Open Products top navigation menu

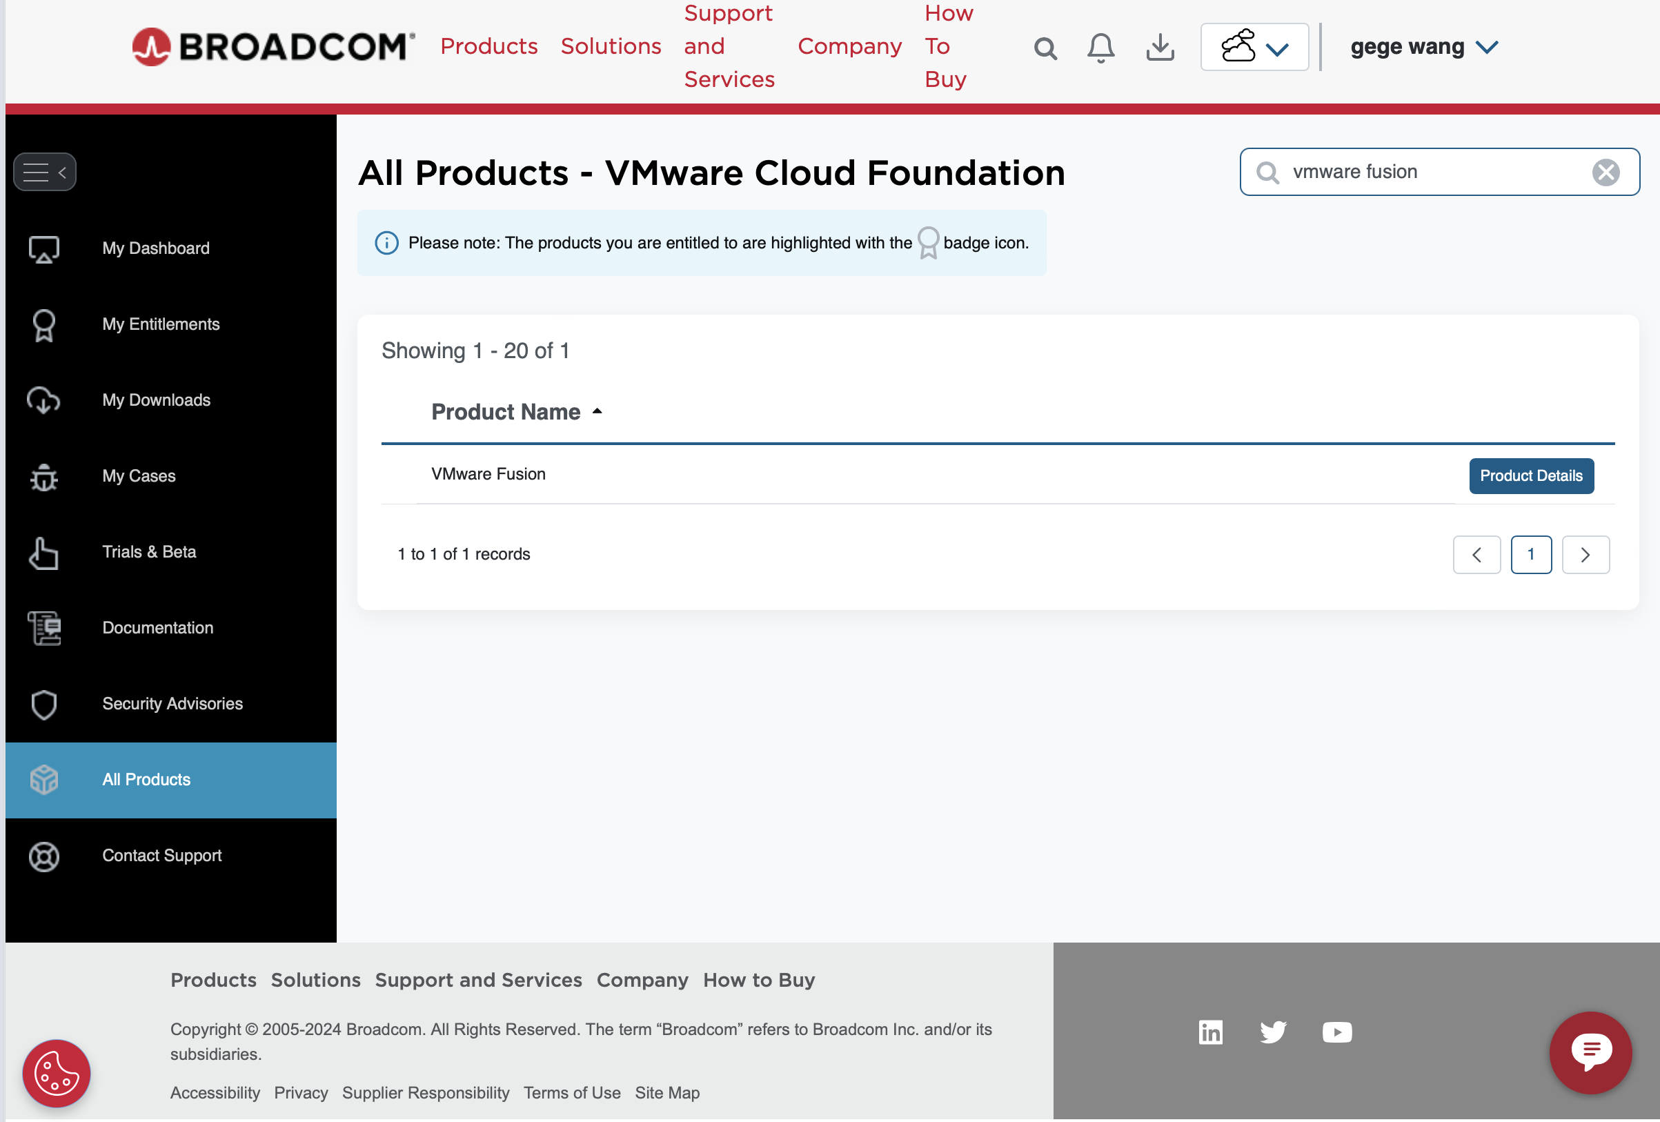tap(488, 46)
